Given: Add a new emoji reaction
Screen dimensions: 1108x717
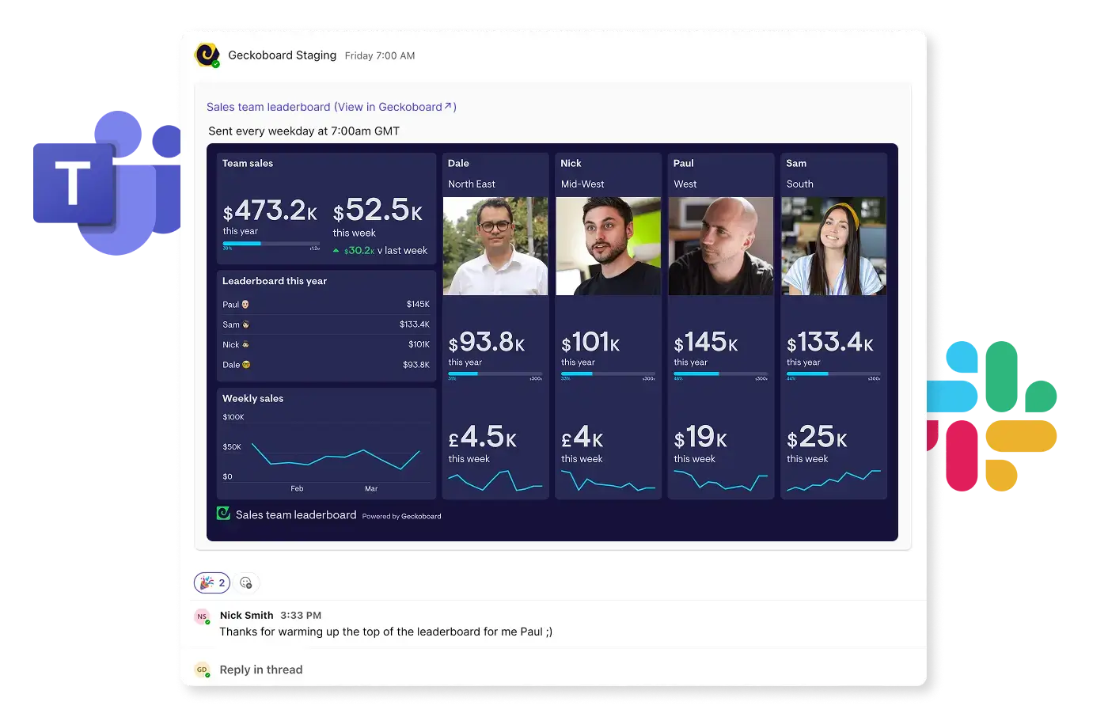Looking at the screenshot, I should click(246, 583).
